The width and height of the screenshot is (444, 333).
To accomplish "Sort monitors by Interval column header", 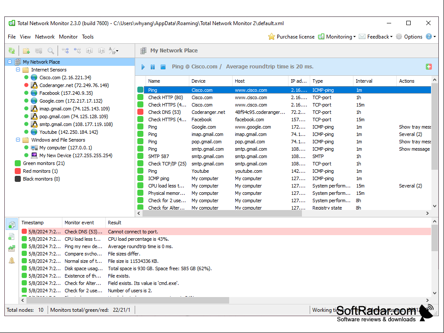I will pyautogui.click(x=375, y=81).
